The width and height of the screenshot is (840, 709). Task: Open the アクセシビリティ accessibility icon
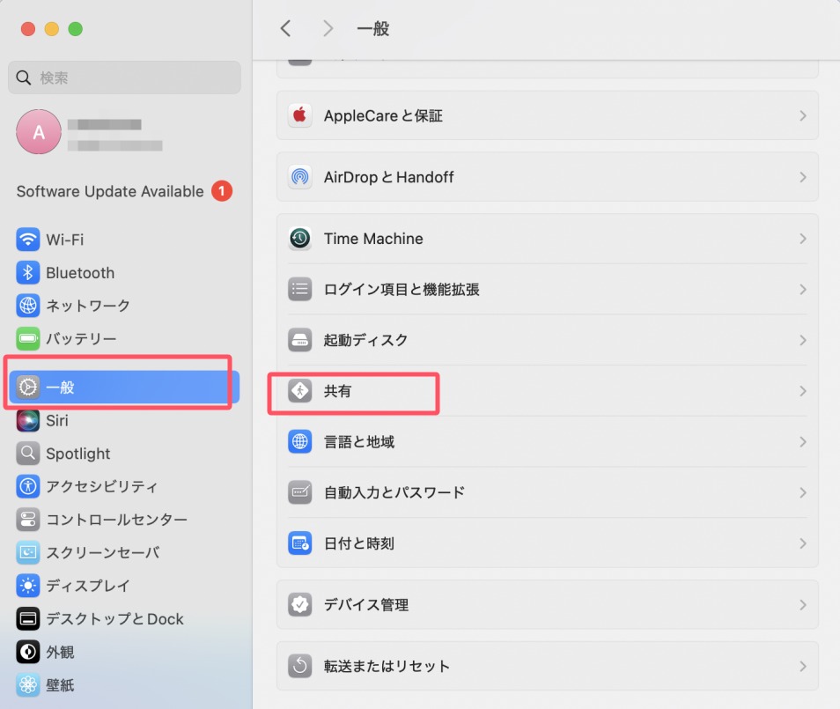(x=26, y=486)
